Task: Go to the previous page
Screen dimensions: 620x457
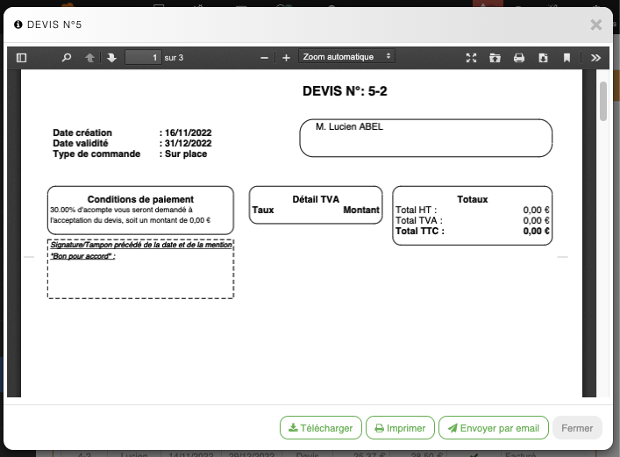Action: click(89, 58)
